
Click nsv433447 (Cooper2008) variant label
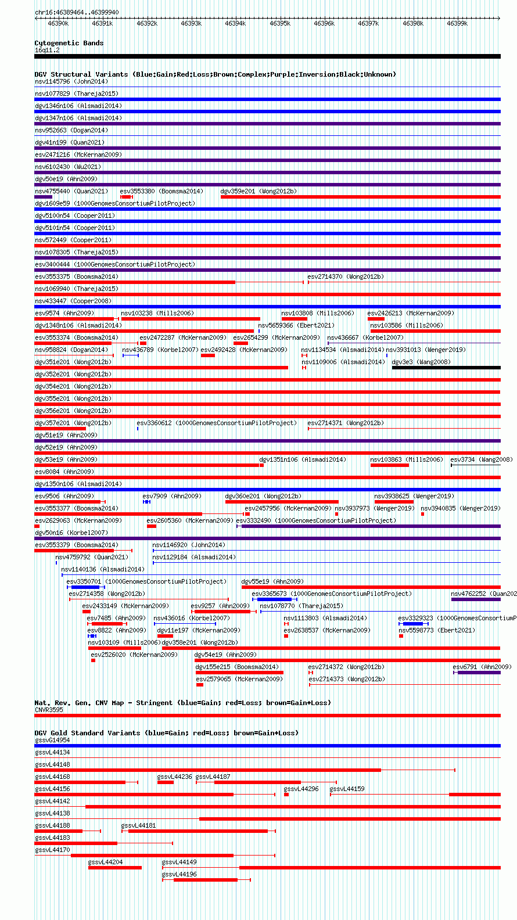pyautogui.click(x=73, y=301)
